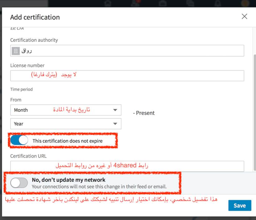Enable the 'No, don't update my network' switch

(19, 183)
